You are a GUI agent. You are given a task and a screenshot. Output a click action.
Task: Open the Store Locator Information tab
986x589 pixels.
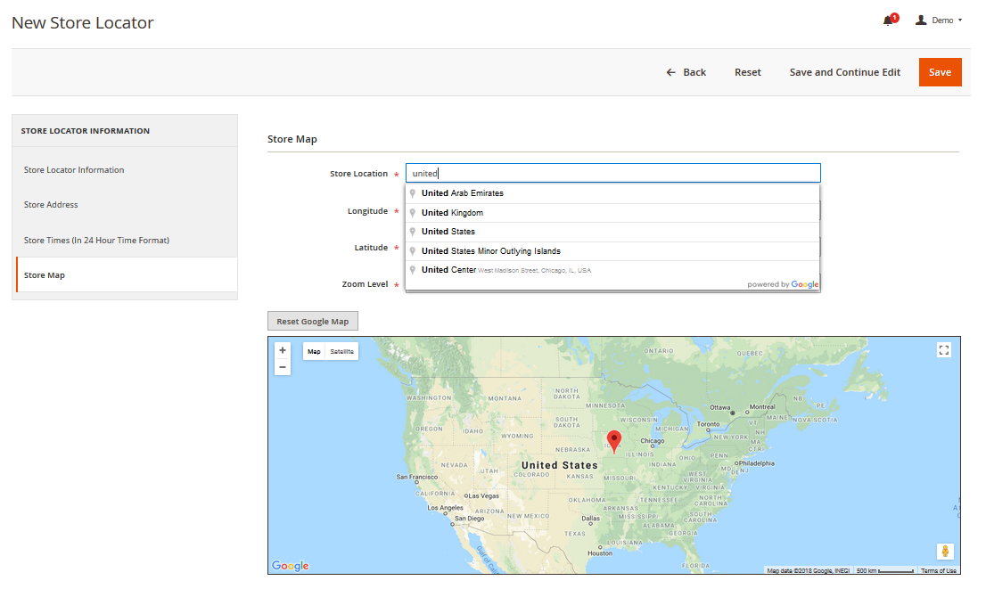[x=74, y=170]
